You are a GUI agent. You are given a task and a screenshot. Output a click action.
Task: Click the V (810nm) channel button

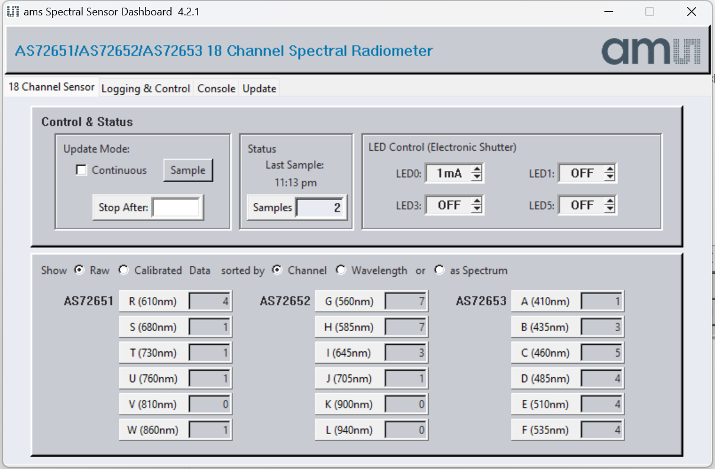pyautogui.click(x=153, y=405)
